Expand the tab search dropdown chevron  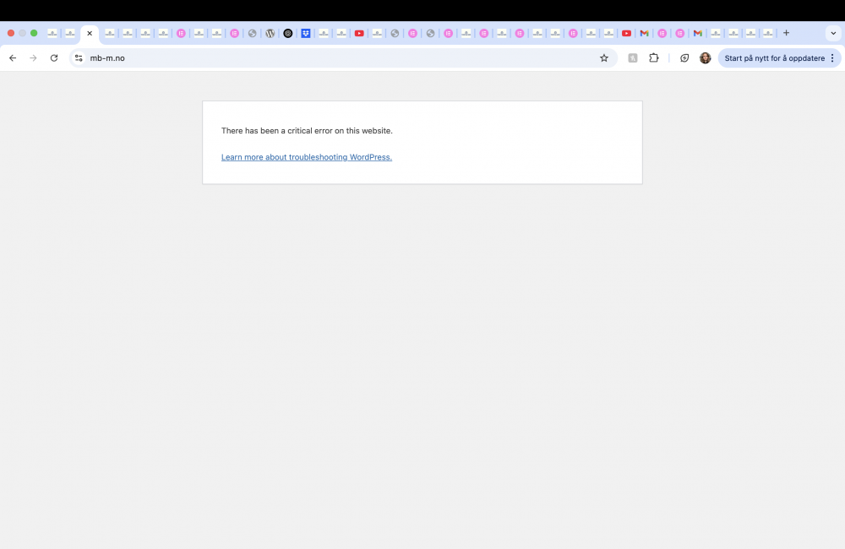point(833,34)
